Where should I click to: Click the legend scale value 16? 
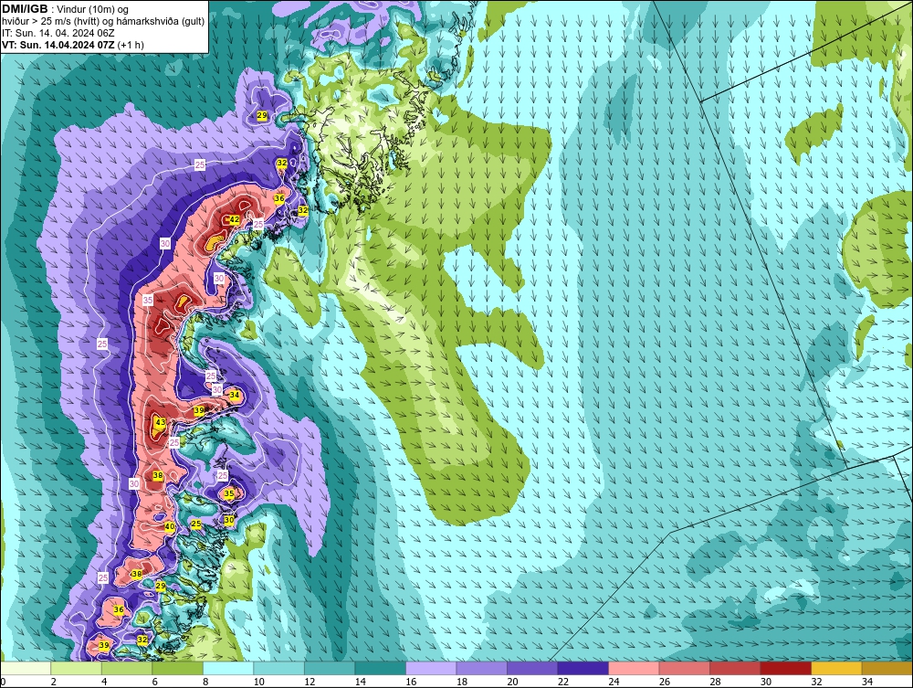pos(411,682)
